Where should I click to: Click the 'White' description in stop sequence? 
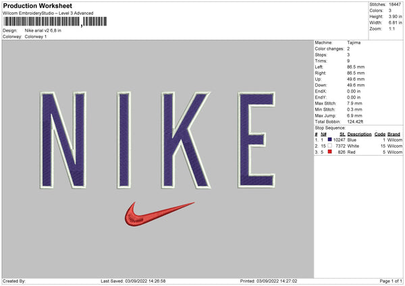click(x=353, y=146)
